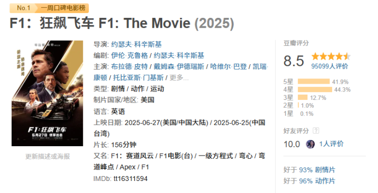Open actor 戴姆森·伊德瑞斯 page
The image size is (378, 193).
tap(179, 66)
